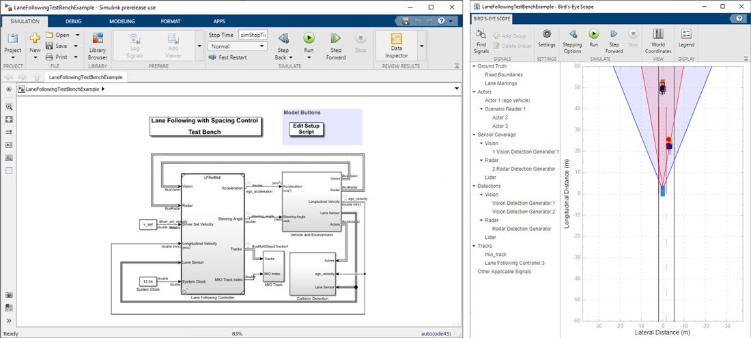Click the Find Signals icon in Bird's-Eye Scope
This screenshot has width=751, height=338.
coord(481,34)
